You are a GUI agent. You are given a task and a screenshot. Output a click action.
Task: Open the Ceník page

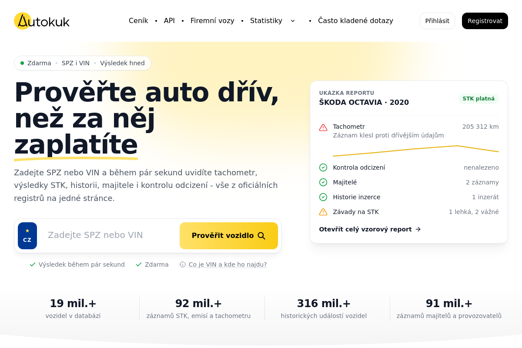[138, 21]
